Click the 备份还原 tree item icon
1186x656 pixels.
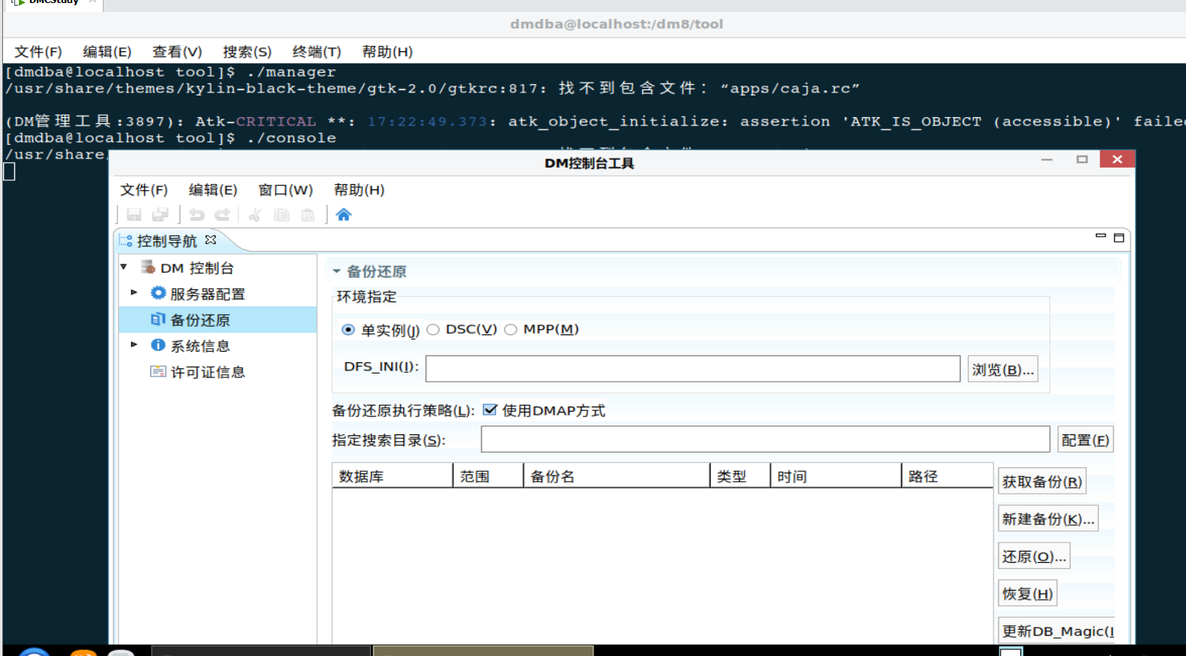[x=158, y=319]
